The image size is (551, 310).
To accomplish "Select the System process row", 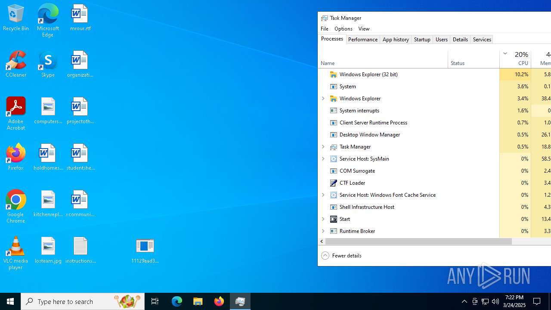I will point(434,87).
